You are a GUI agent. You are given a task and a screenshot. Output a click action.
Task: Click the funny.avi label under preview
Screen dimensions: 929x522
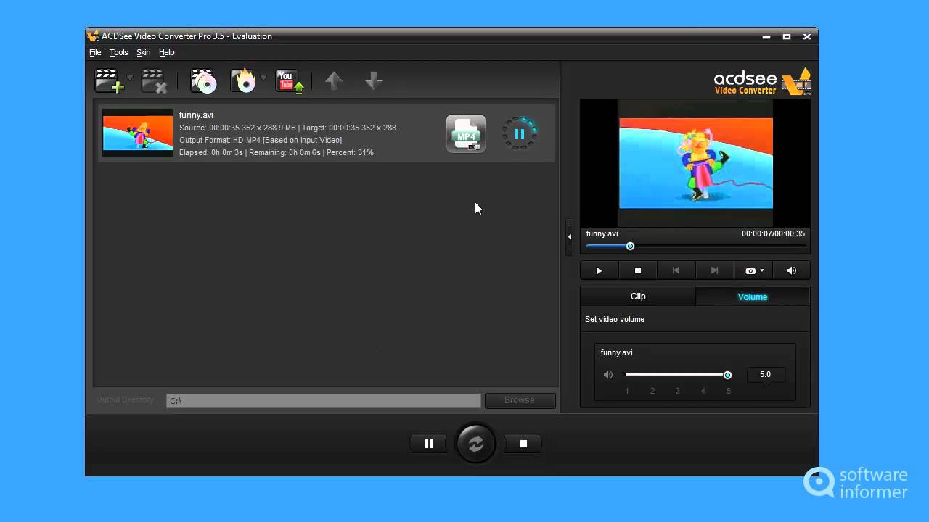pyautogui.click(x=602, y=233)
